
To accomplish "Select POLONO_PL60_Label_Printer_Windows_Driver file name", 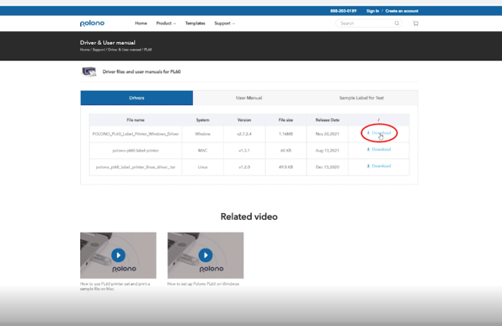I will [x=135, y=134].
